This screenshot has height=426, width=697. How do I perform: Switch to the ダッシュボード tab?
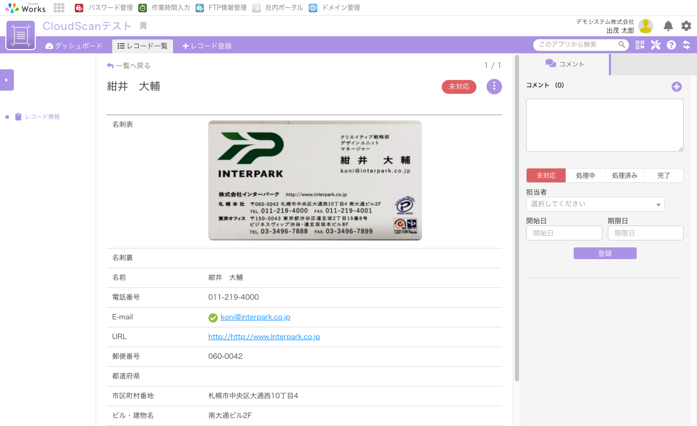point(74,46)
